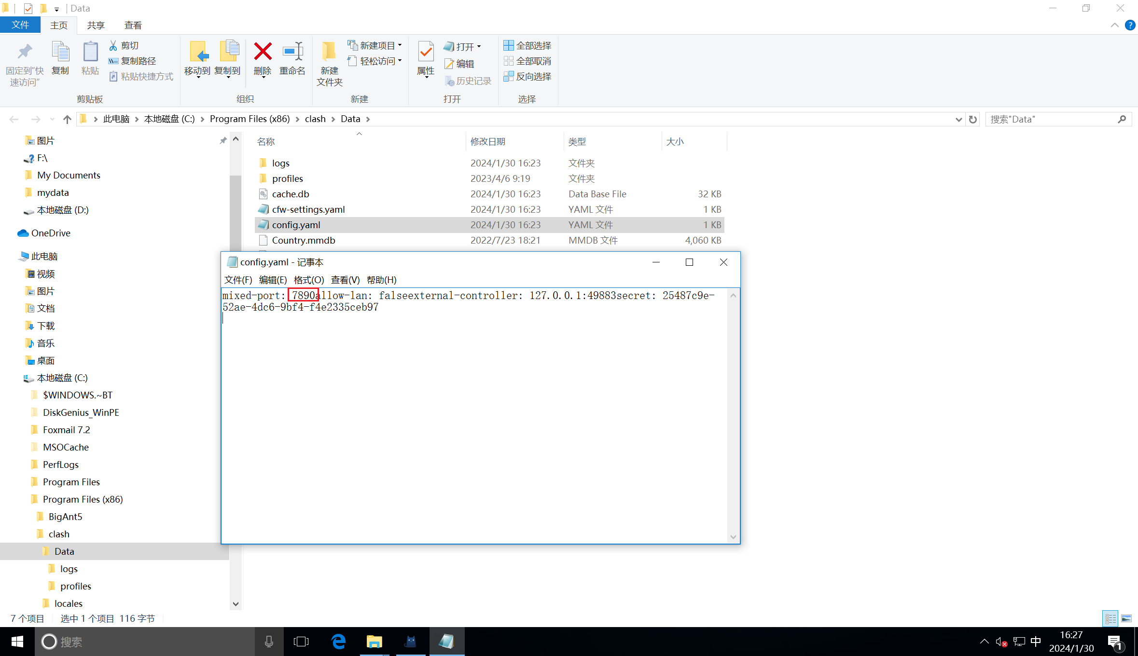Show hidden system tray icons
Image resolution: width=1138 pixels, height=656 pixels.
pos(984,642)
